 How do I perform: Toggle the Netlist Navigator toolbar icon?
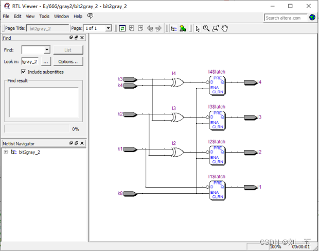click(x=173, y=28)
